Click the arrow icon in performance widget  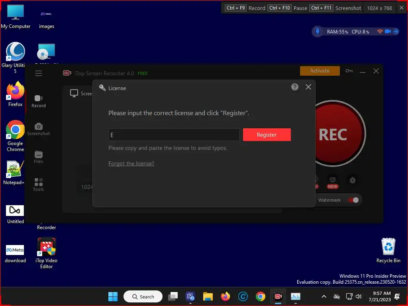(396, 31)
